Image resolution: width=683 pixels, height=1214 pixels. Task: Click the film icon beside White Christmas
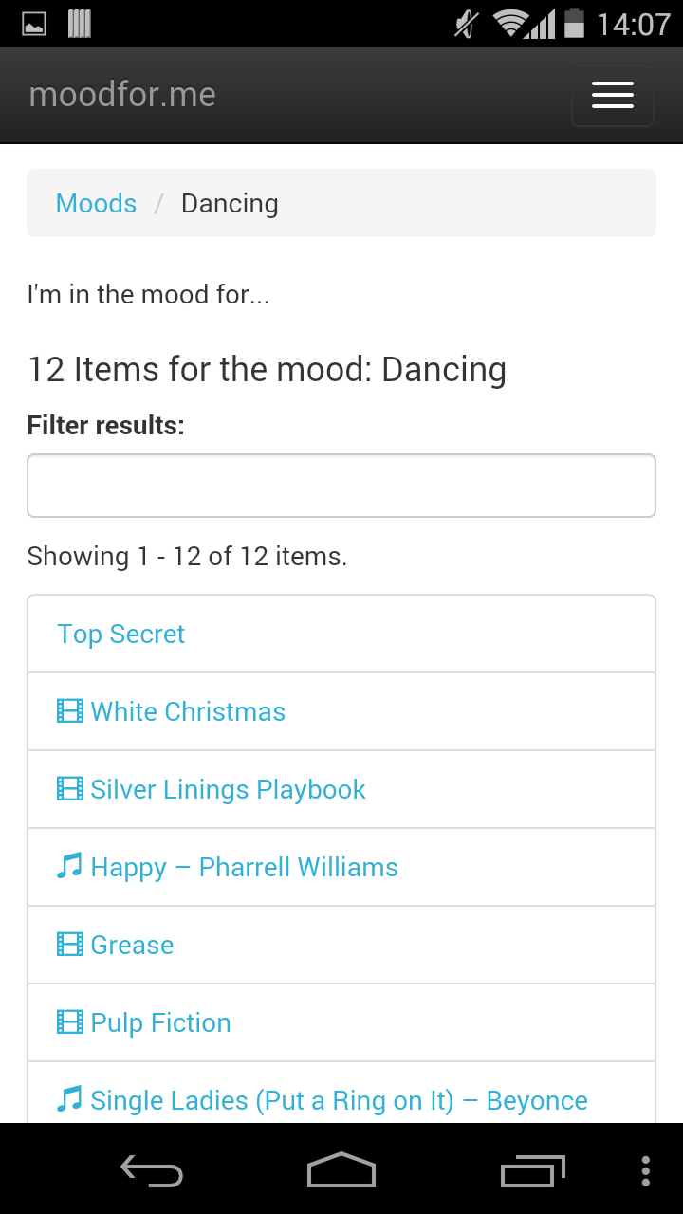point(70,711)
